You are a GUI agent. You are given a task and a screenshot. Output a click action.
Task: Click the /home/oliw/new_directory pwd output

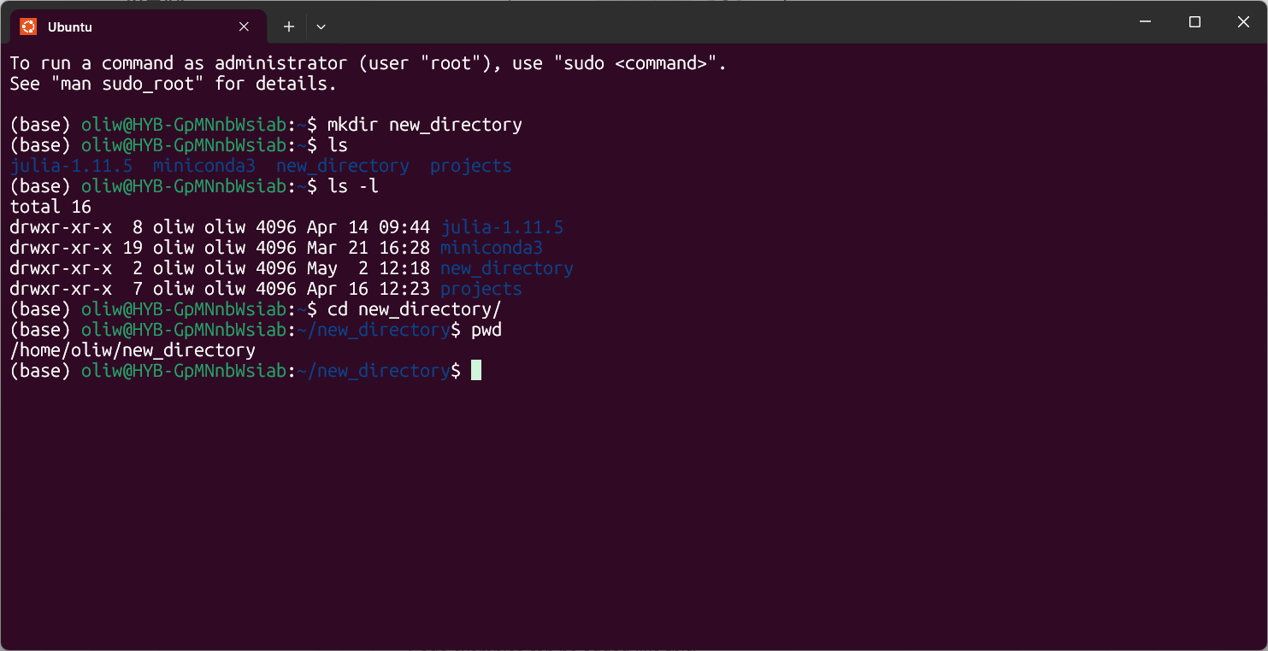click(x=133, y=350)
